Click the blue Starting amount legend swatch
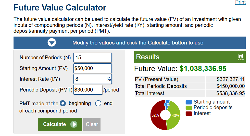This screenshot has width=250, height=136. tap(189, 102)
